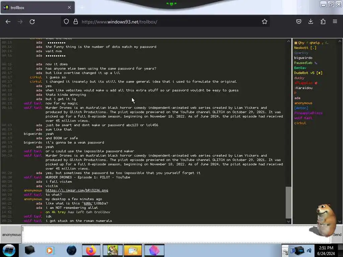Open the Pocket save icon
The width and height of the screenshot is (343, 257).
(298, 21)
